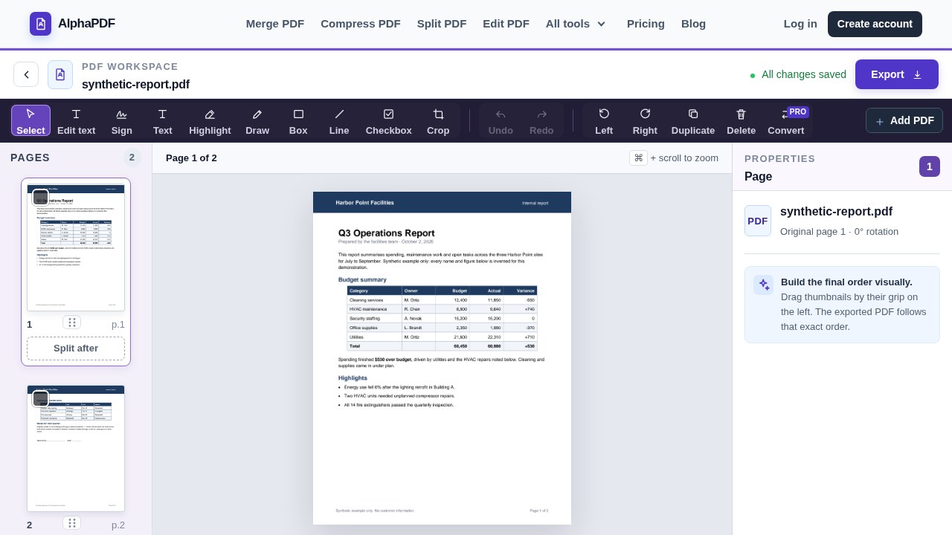Image resolution: width=952 pixels, height=535 pixels.
Task: Tick the page 2 thumbnail checkbox
Action: pyautogui.click(x=40, y=398)
